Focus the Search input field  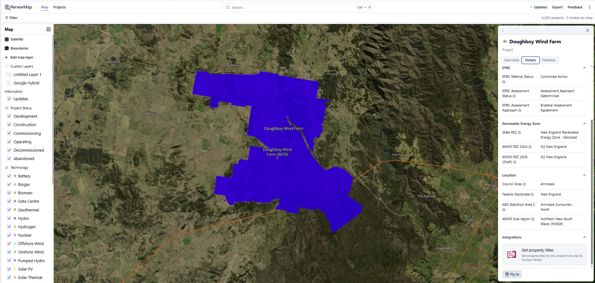pos(293,7)
